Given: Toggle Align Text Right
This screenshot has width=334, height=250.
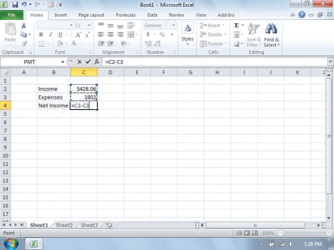Looking at the screenshot, I should point(120,35).
